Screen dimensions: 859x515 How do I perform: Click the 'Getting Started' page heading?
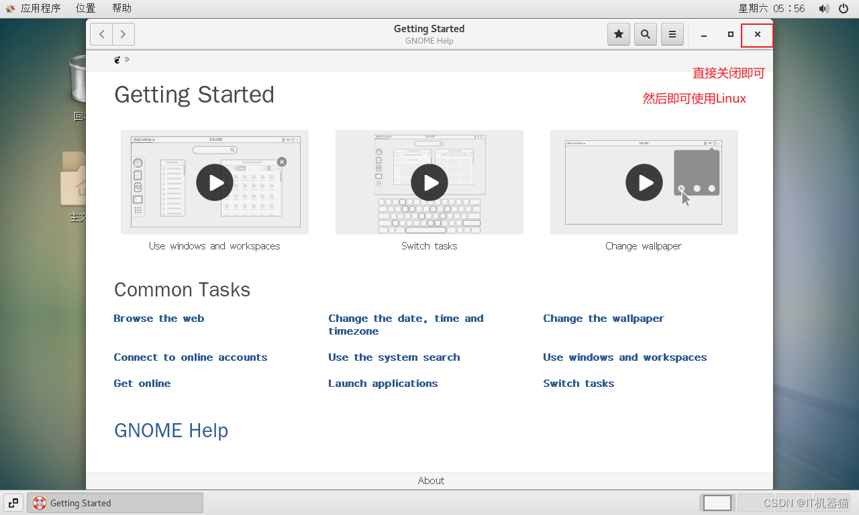[x=194, y=95]
